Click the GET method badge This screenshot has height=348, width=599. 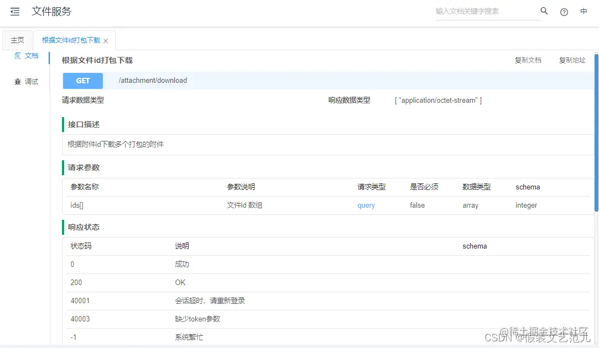[x=83, y=81]
